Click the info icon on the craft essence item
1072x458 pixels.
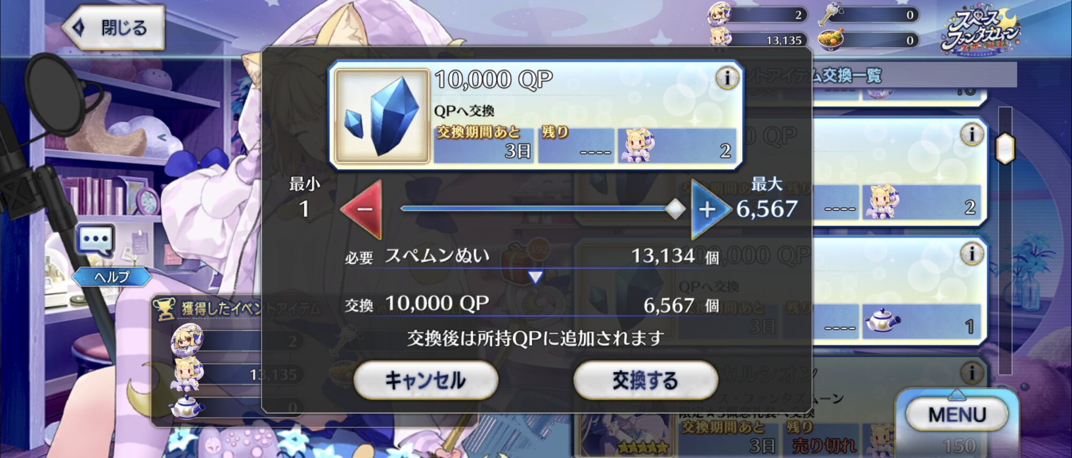[971, 372]
